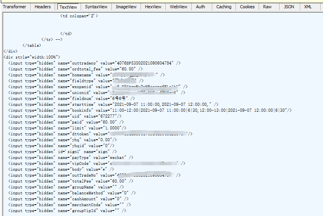Click the unionid hidden input line
The image size is (323, 216).
(97, 93)
